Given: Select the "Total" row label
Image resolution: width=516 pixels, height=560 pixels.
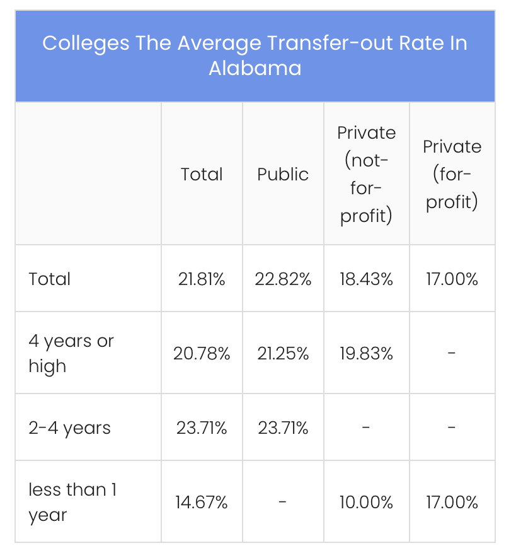Looking at the screenshot, I should click(50, 279).
